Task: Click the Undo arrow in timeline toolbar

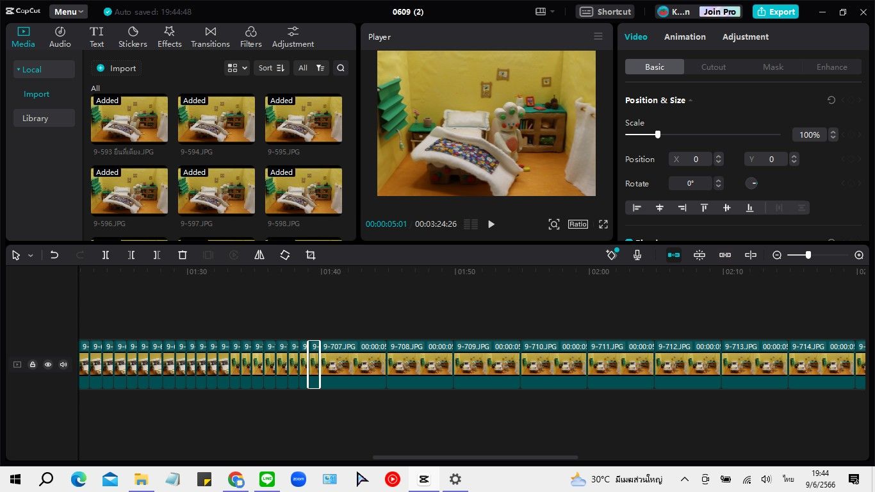Action: pos(54,255)
